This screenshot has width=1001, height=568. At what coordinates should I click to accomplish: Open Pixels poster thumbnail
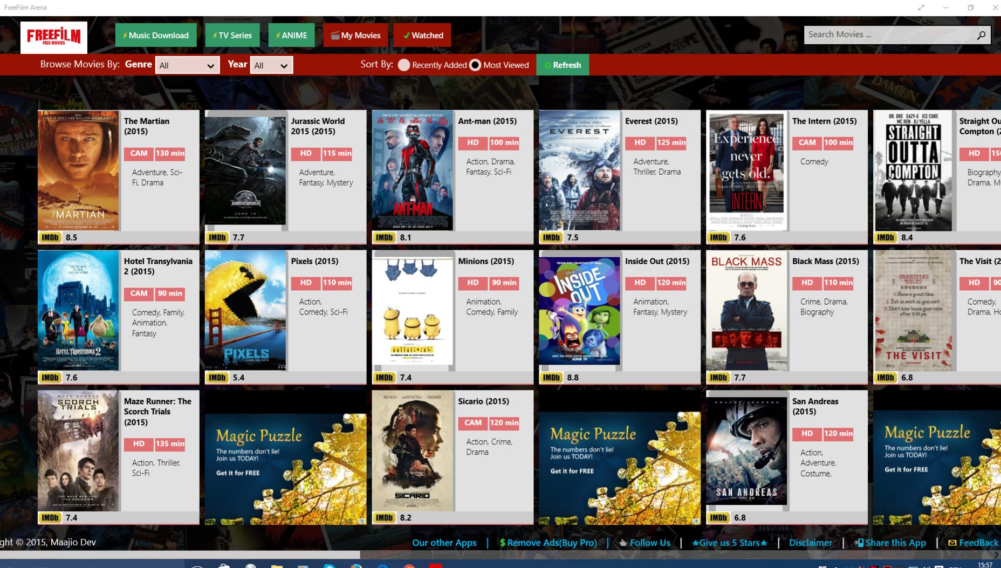tap(245, 311)
